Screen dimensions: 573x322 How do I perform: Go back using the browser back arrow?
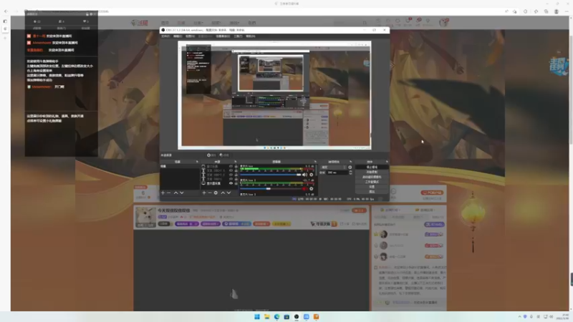6,11
